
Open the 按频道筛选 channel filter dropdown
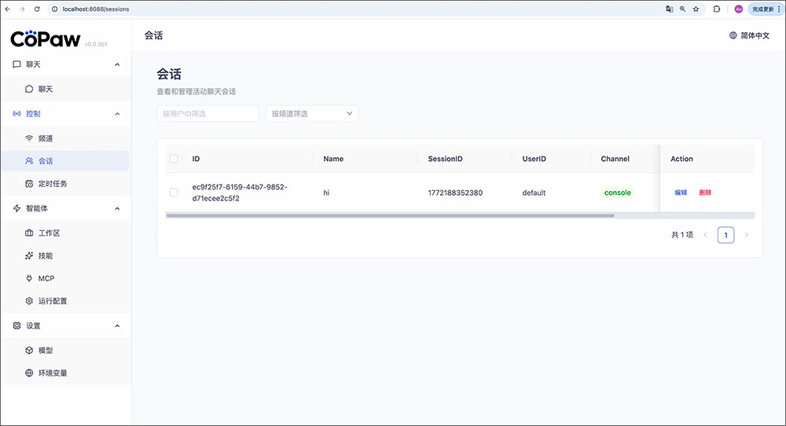[x=312, y=113]
